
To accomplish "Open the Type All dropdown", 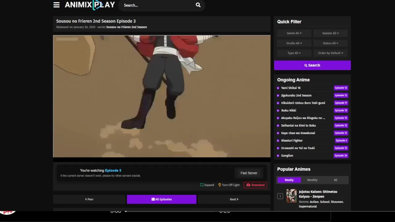I will 294,53.
